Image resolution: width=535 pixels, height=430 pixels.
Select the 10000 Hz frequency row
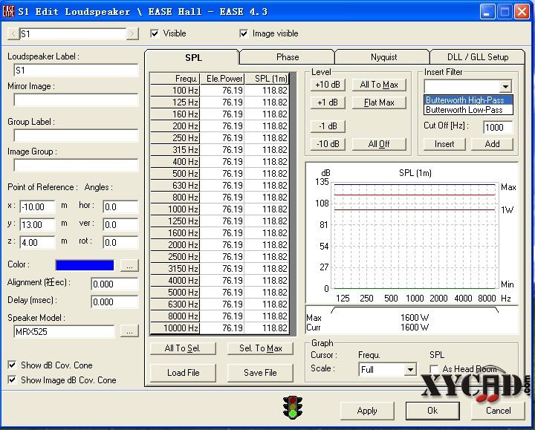click(220, 328)
